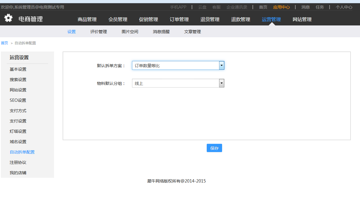
Task: Open 域名设置 in the sidebar
Action: point(18,142)
